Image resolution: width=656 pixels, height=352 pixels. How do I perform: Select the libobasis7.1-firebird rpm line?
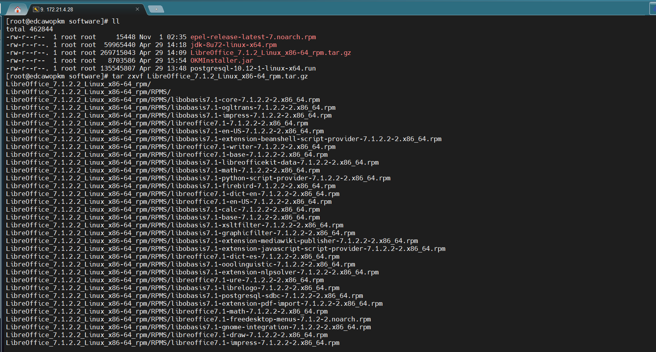point(171,186)
